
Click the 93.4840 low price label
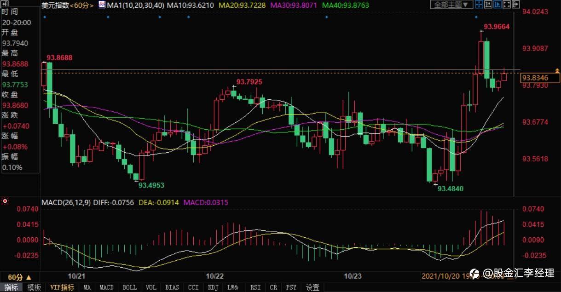[450, 189]
